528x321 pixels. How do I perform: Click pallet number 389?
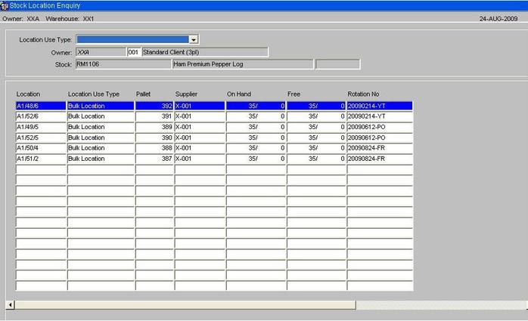pyautogui.click(x=154, y=127)
